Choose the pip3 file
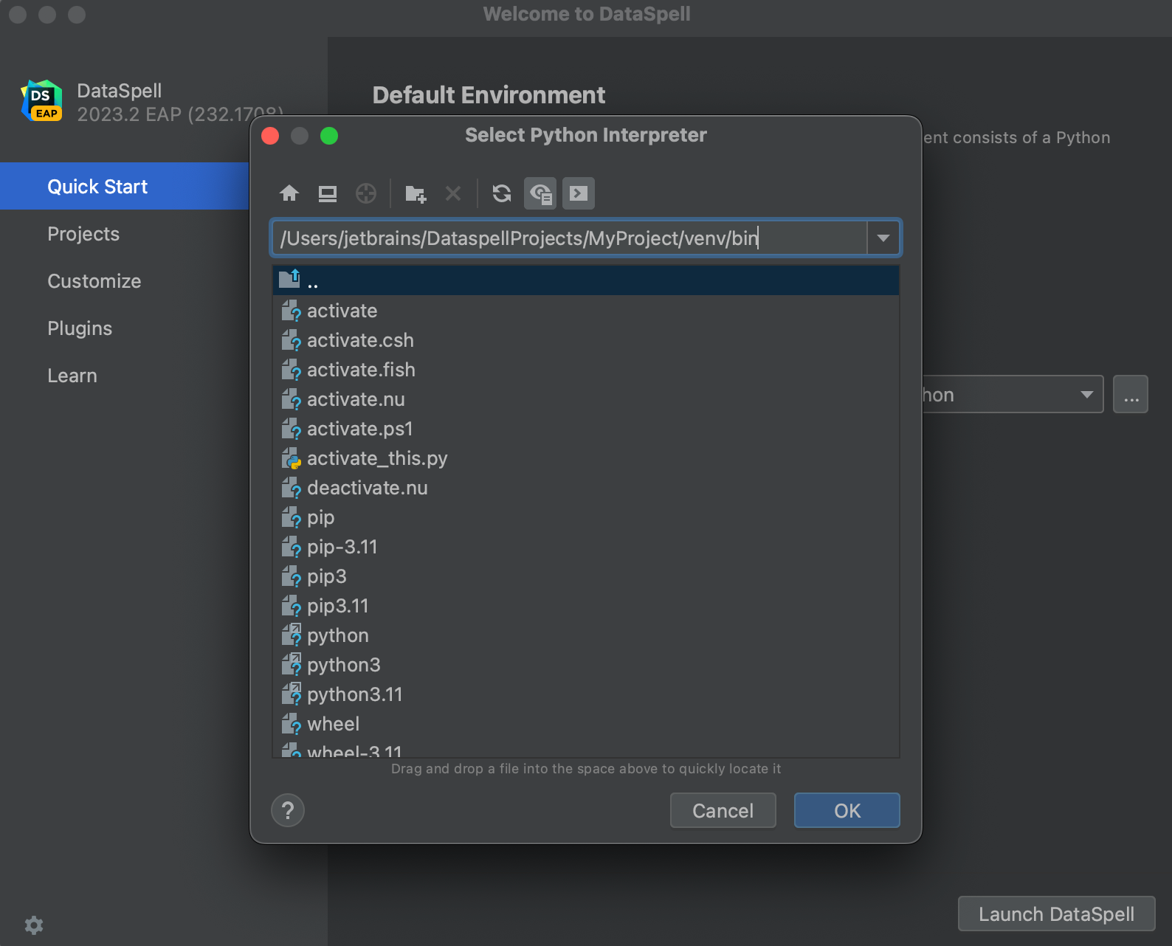This screenshot has height=946, width=1172. (x=586, y=576)
